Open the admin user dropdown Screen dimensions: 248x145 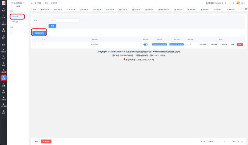pyautogui.click(x=243, y=3)
